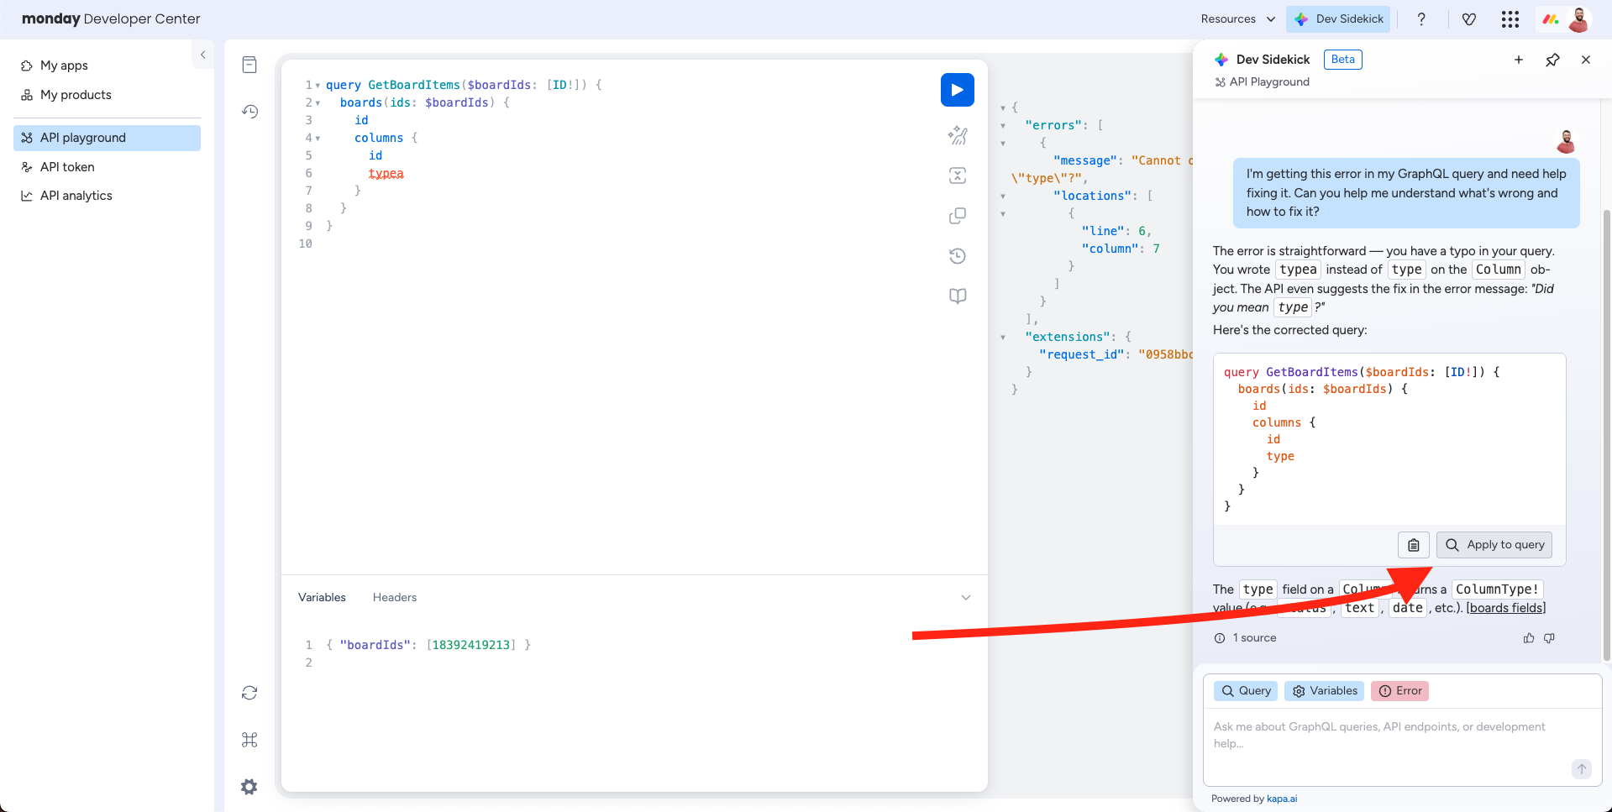This screenshot has height=812, width=1612.
Task: Fold the boards block on line 2
Action: 318,103
